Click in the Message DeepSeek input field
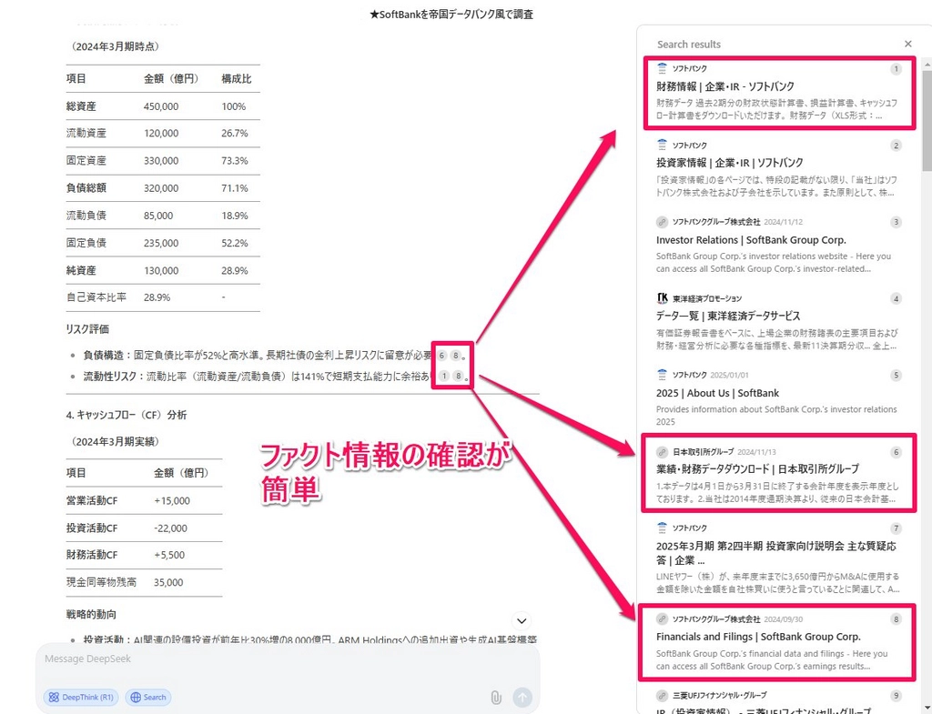 point(288,659)
